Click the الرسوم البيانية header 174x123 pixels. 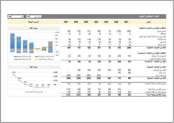click(33, 22)
